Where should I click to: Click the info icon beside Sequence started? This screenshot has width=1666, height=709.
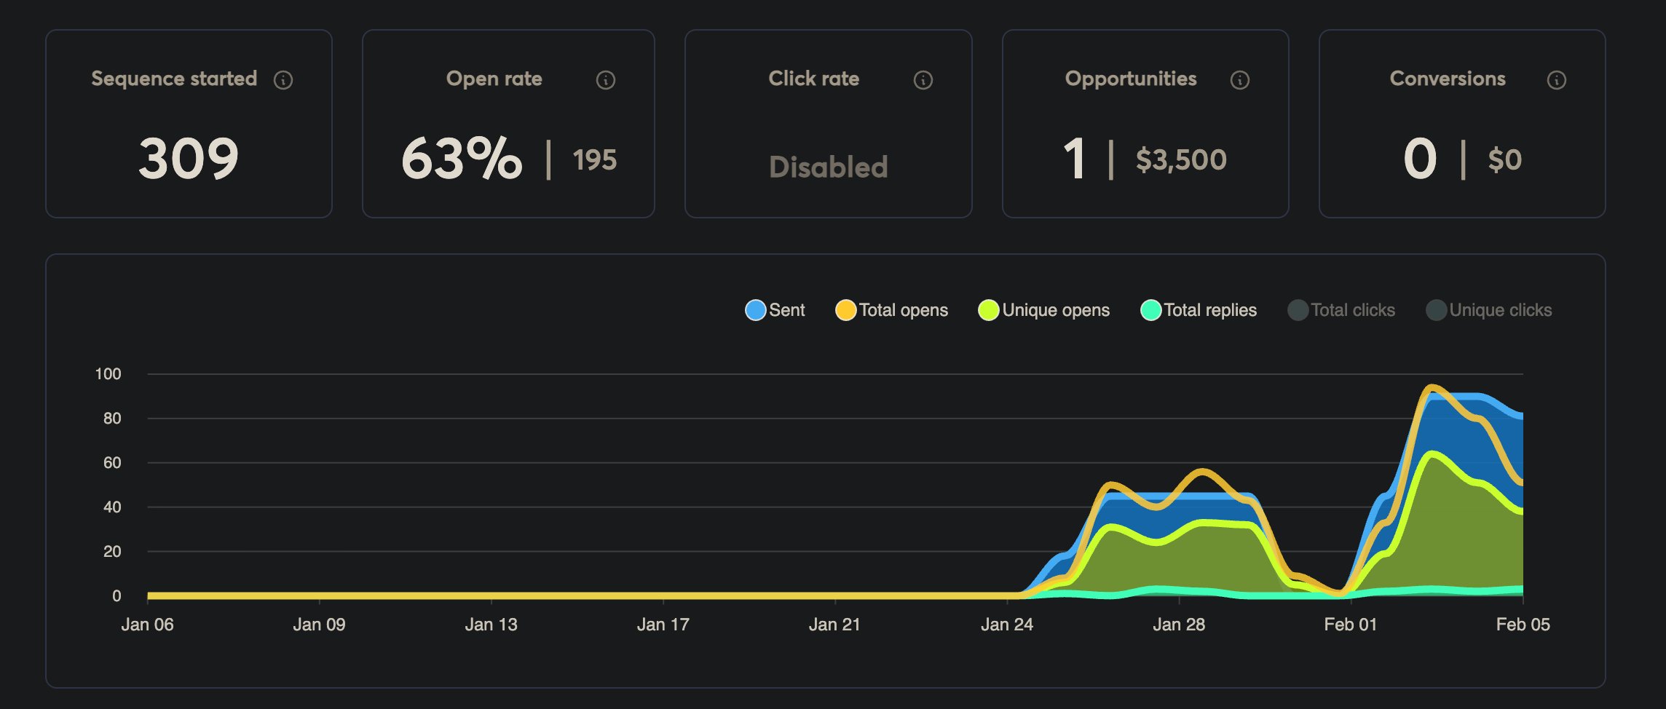(283, 80)
